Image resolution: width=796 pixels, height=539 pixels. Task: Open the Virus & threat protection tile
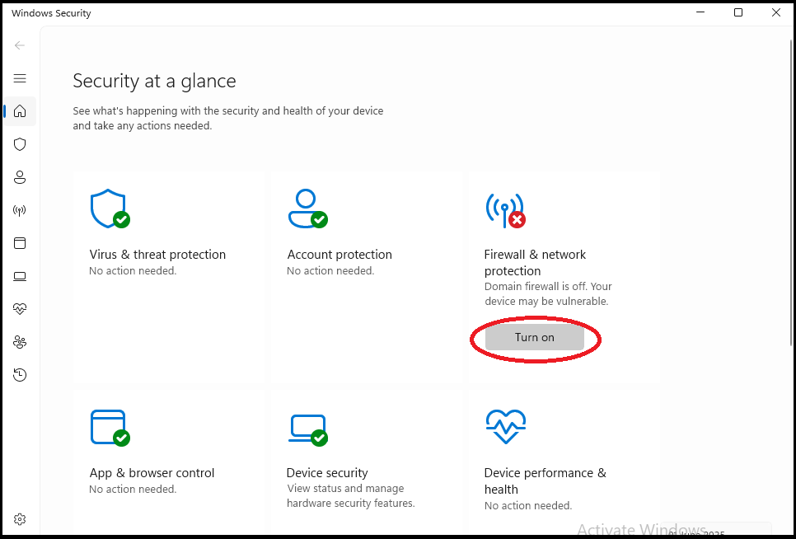(x=157, y=255)
